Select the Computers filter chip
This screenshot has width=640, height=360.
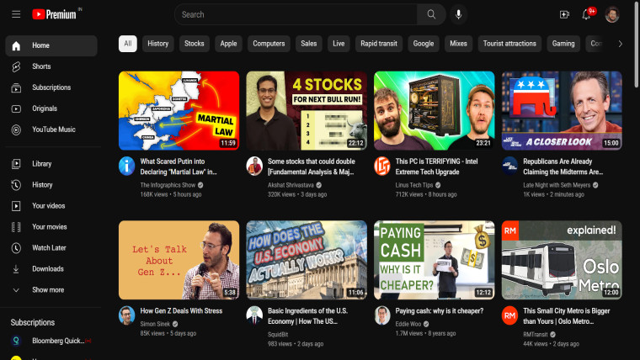point(269,44)
